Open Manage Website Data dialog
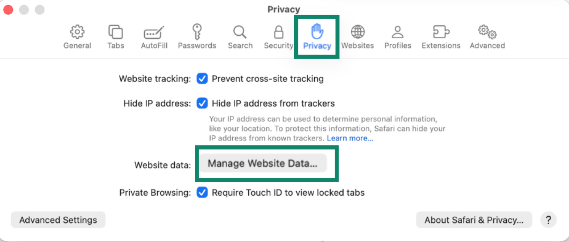569x242 pixels. 263,163
